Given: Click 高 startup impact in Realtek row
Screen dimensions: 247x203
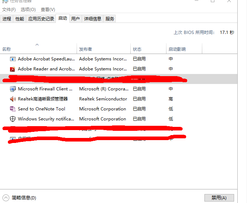Looking at the screenshot, I should point(171,99).
